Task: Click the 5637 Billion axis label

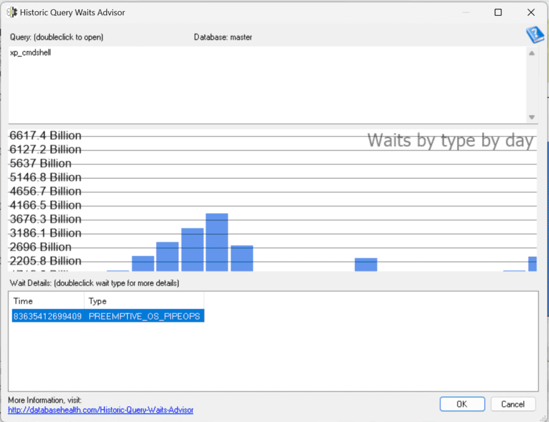Action: coord(40,163)
